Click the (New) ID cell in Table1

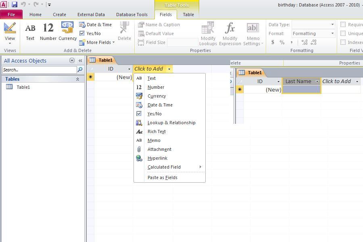(x=113, y=77)
